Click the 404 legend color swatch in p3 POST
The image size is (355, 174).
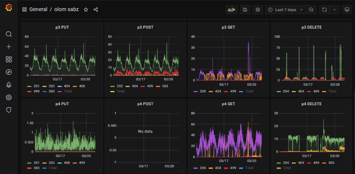[x=128, y=86]
